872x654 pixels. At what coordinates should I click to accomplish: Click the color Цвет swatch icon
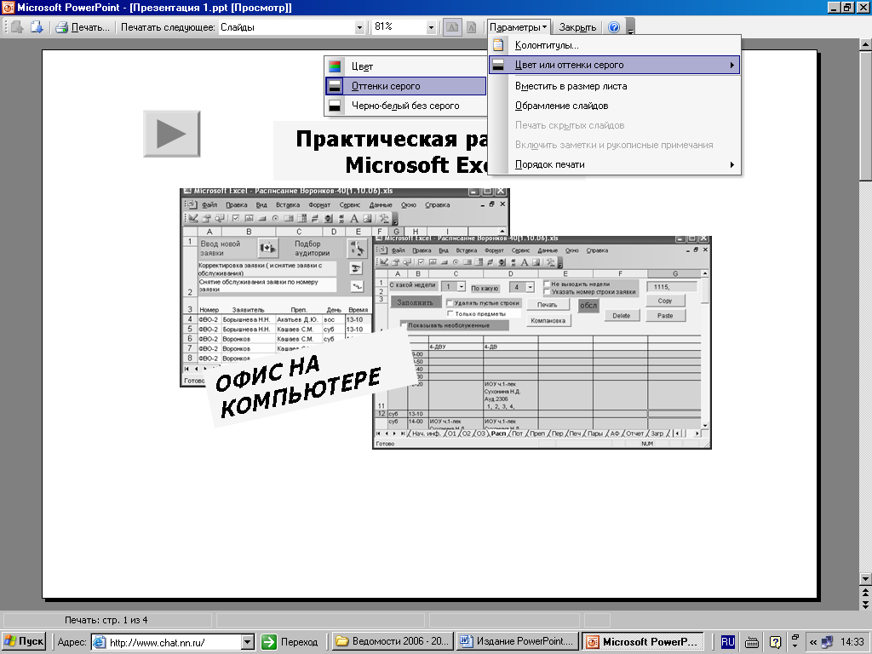click(x=334, y=66)
